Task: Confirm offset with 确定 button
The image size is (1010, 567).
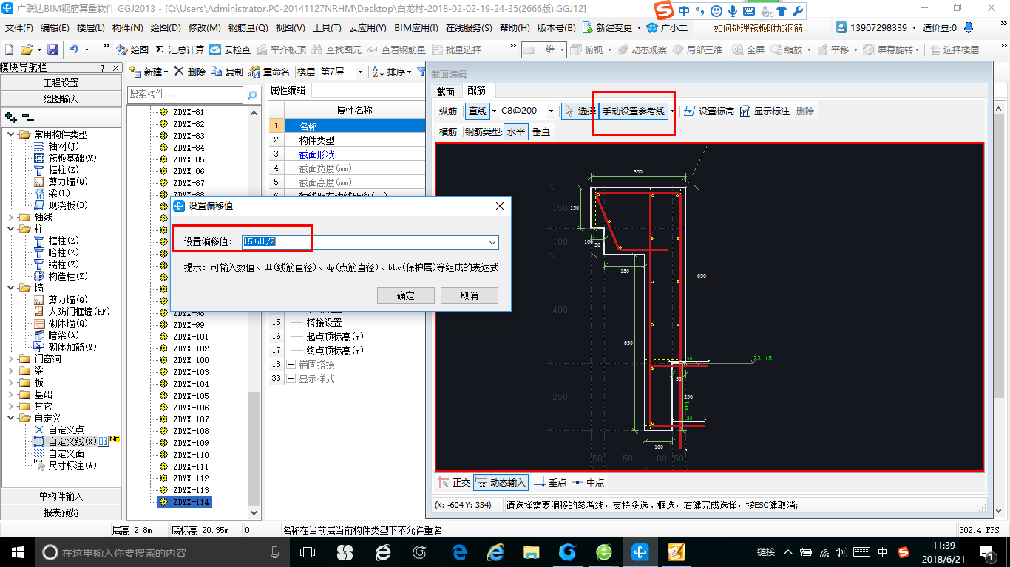Action: click(405, 295)
